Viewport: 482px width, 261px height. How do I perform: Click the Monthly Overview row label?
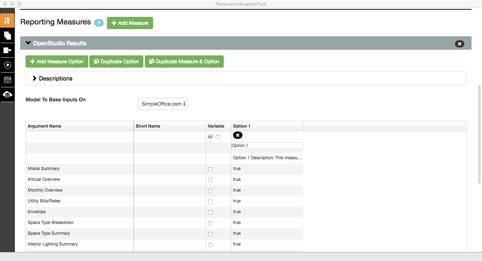pos(45,190)
